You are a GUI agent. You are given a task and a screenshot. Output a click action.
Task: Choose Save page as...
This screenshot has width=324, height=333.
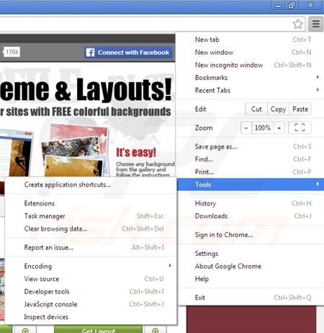[250, 146]
